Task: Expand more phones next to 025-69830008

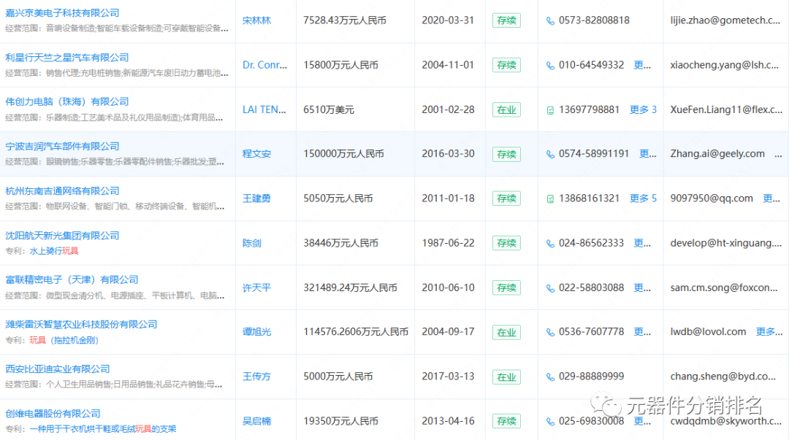Action: pyautogui.click(x=642, y=421)
